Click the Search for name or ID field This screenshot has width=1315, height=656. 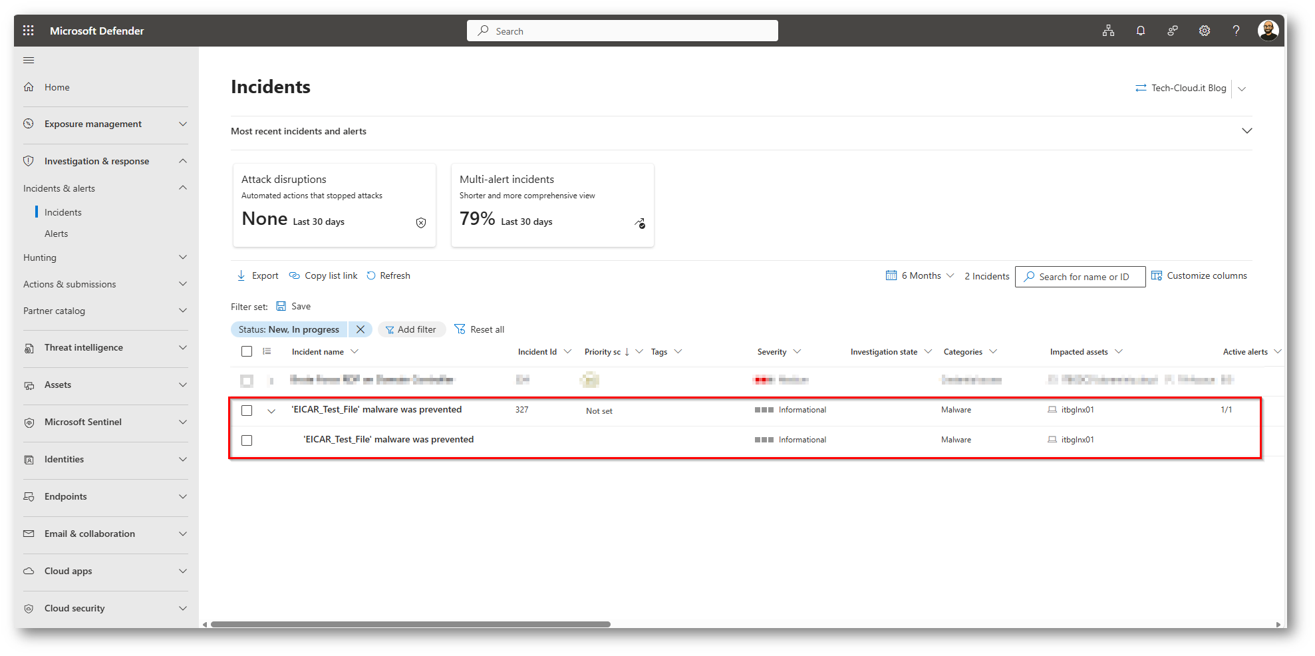[1084, 277]
